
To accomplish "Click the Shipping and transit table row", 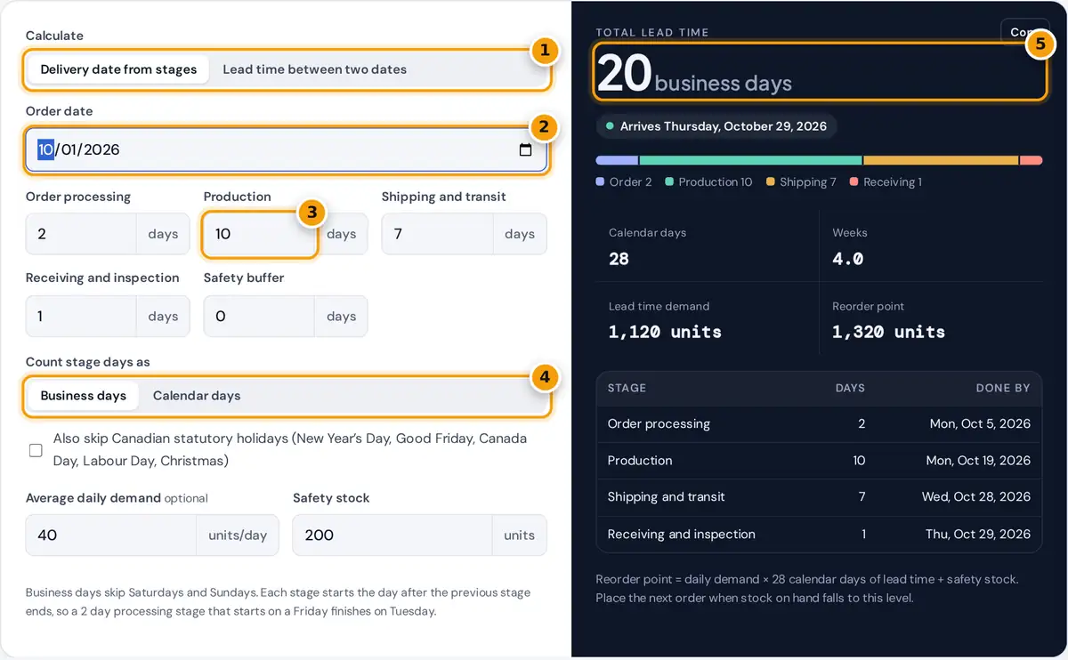I will tap(819, 497).
